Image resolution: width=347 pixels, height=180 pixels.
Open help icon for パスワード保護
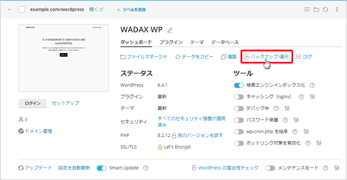(x=285, y=120)
